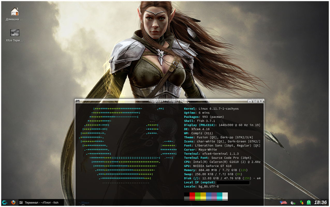Click the 18:36 panel clock
Screen dimensions: 330x207
(x=320, y=202)
